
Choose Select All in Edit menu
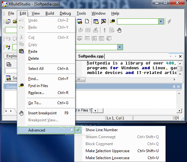click(46, 69)
